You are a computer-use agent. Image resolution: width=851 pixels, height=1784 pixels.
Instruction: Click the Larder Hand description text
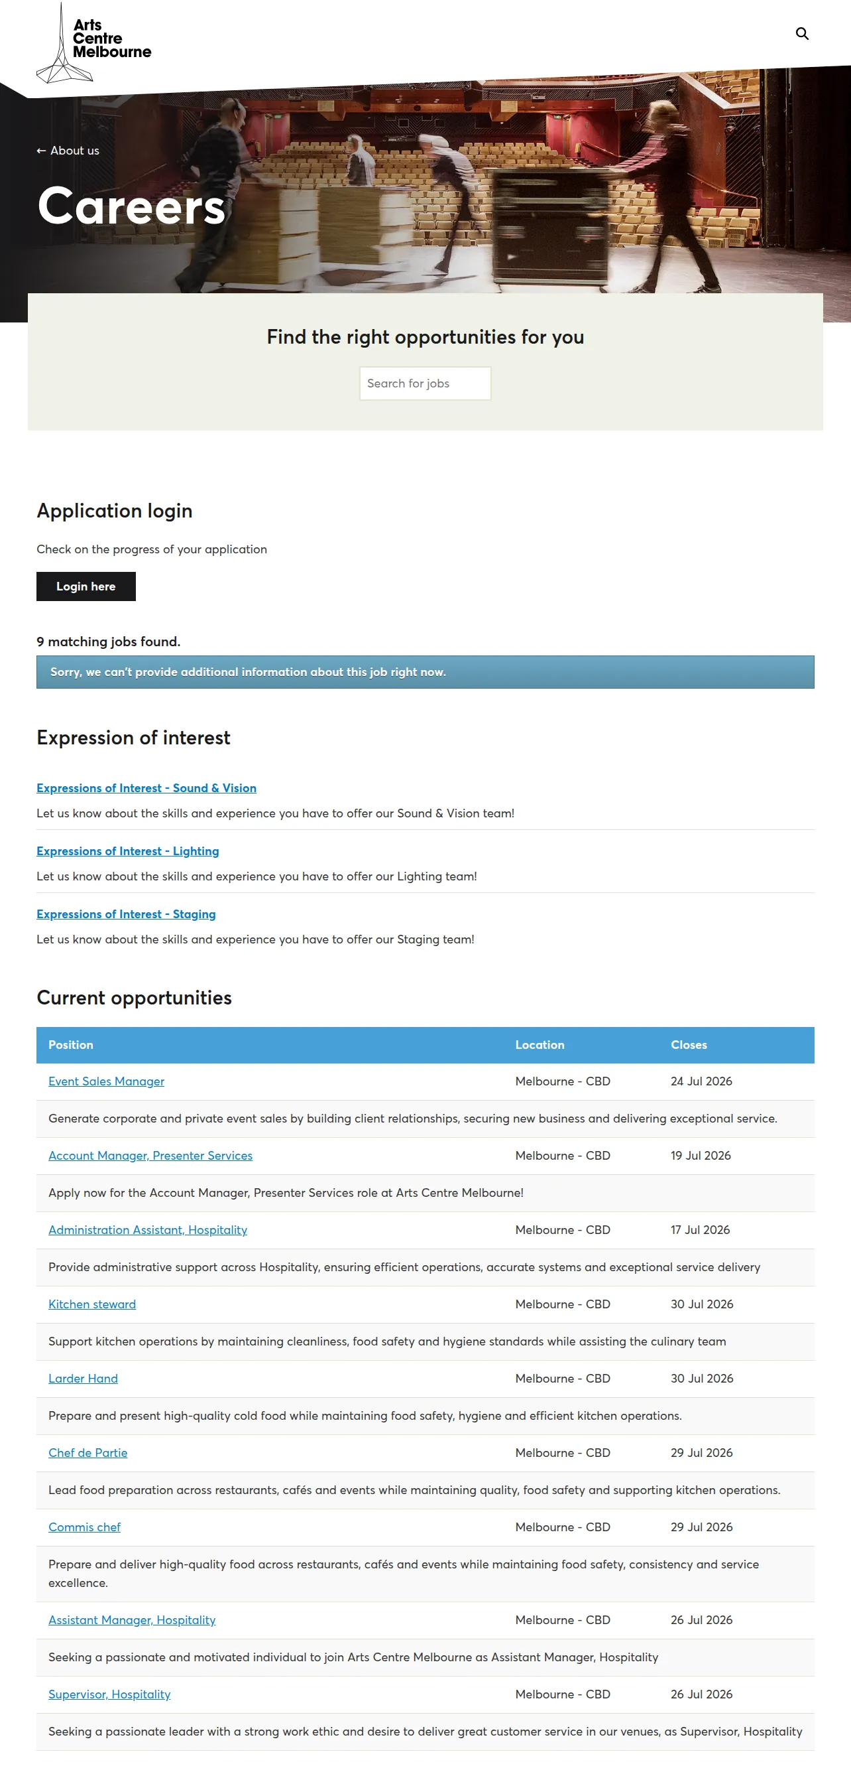pos(365,1416)
